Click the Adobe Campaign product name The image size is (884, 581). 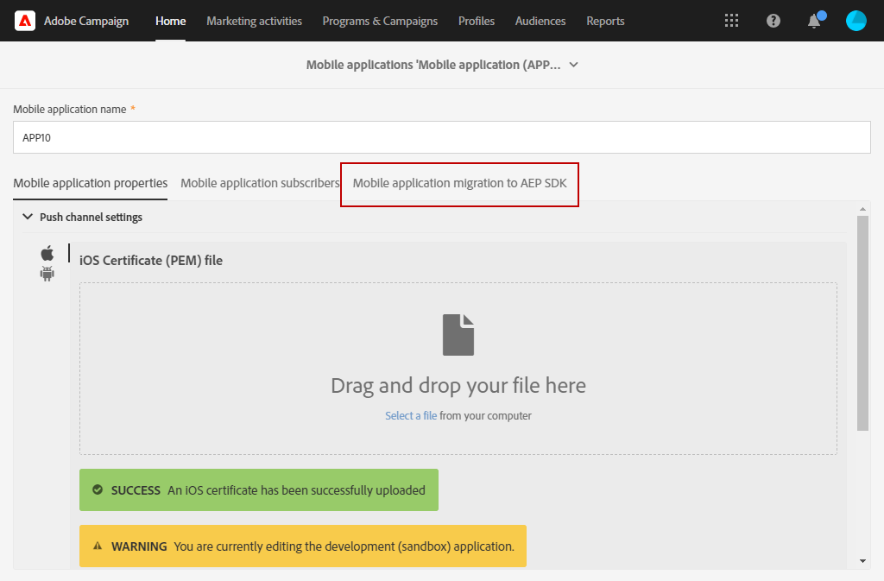tap(86, 21)
